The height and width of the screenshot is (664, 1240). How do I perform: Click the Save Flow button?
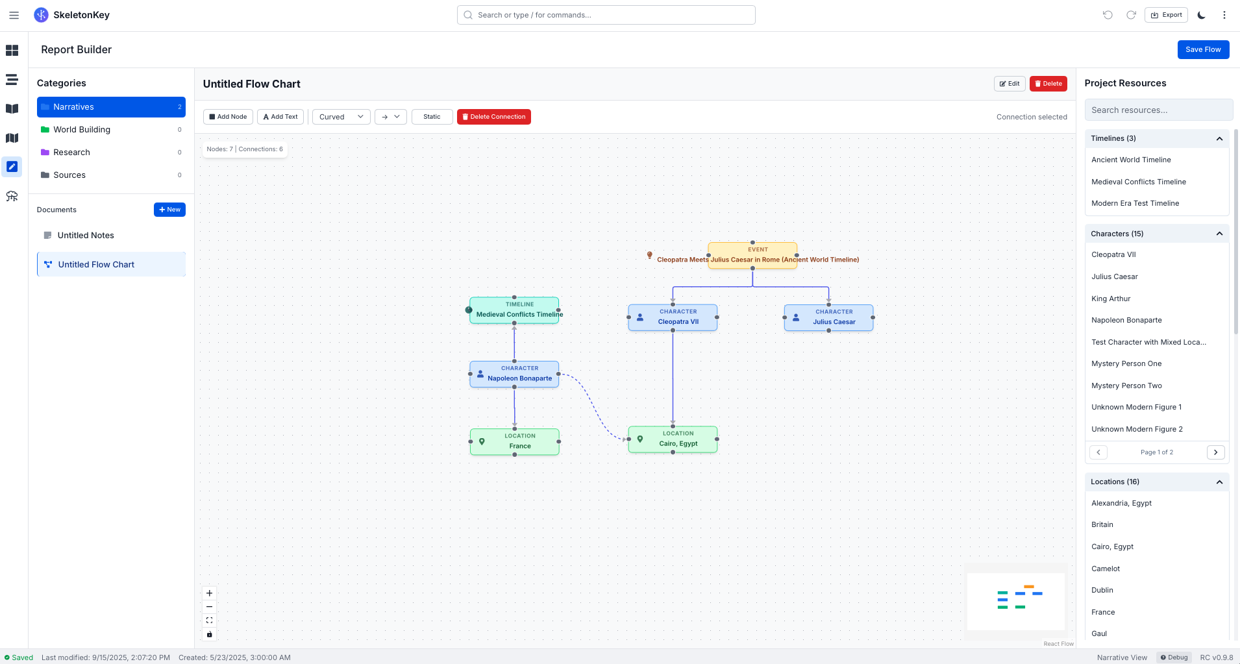[x=1202, y=49]
